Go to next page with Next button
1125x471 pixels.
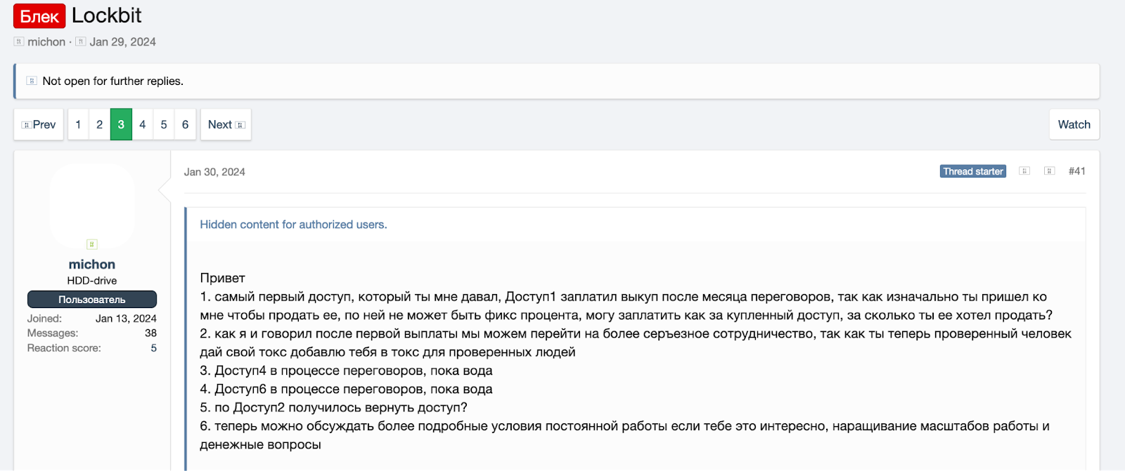[x=226, y=124]
